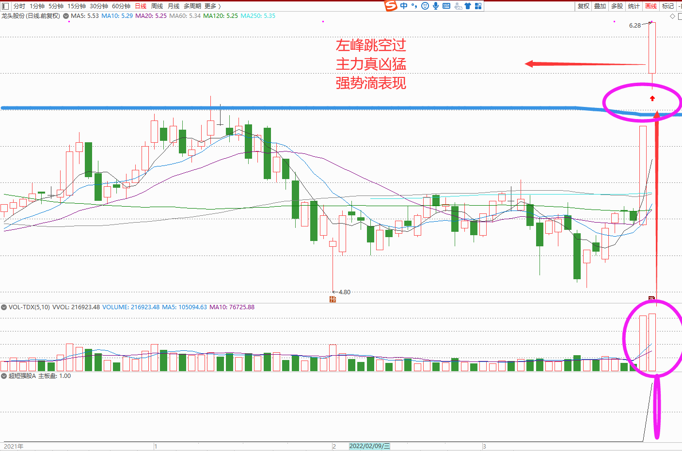682x451 pixels.
Task: Toggle the side panel layout icon
Action: tap(5, 6)
